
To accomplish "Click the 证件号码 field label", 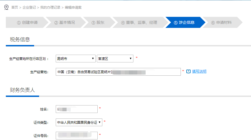I will pyautogui.click(x=41, y=136).
